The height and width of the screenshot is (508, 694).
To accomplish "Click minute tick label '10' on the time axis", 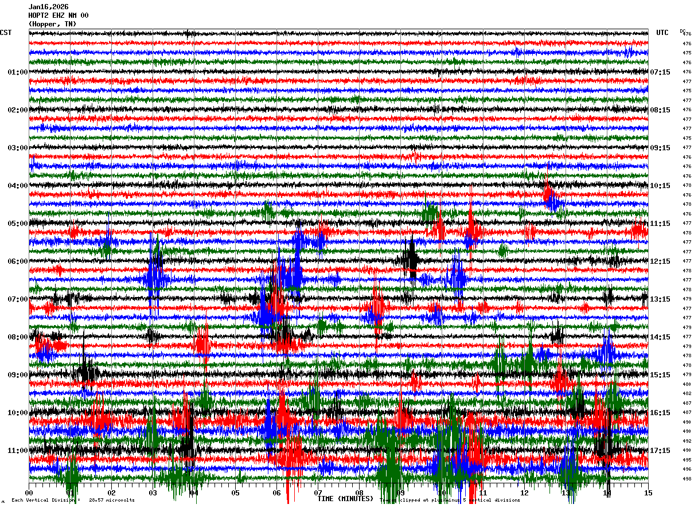I will pos(442,493).
